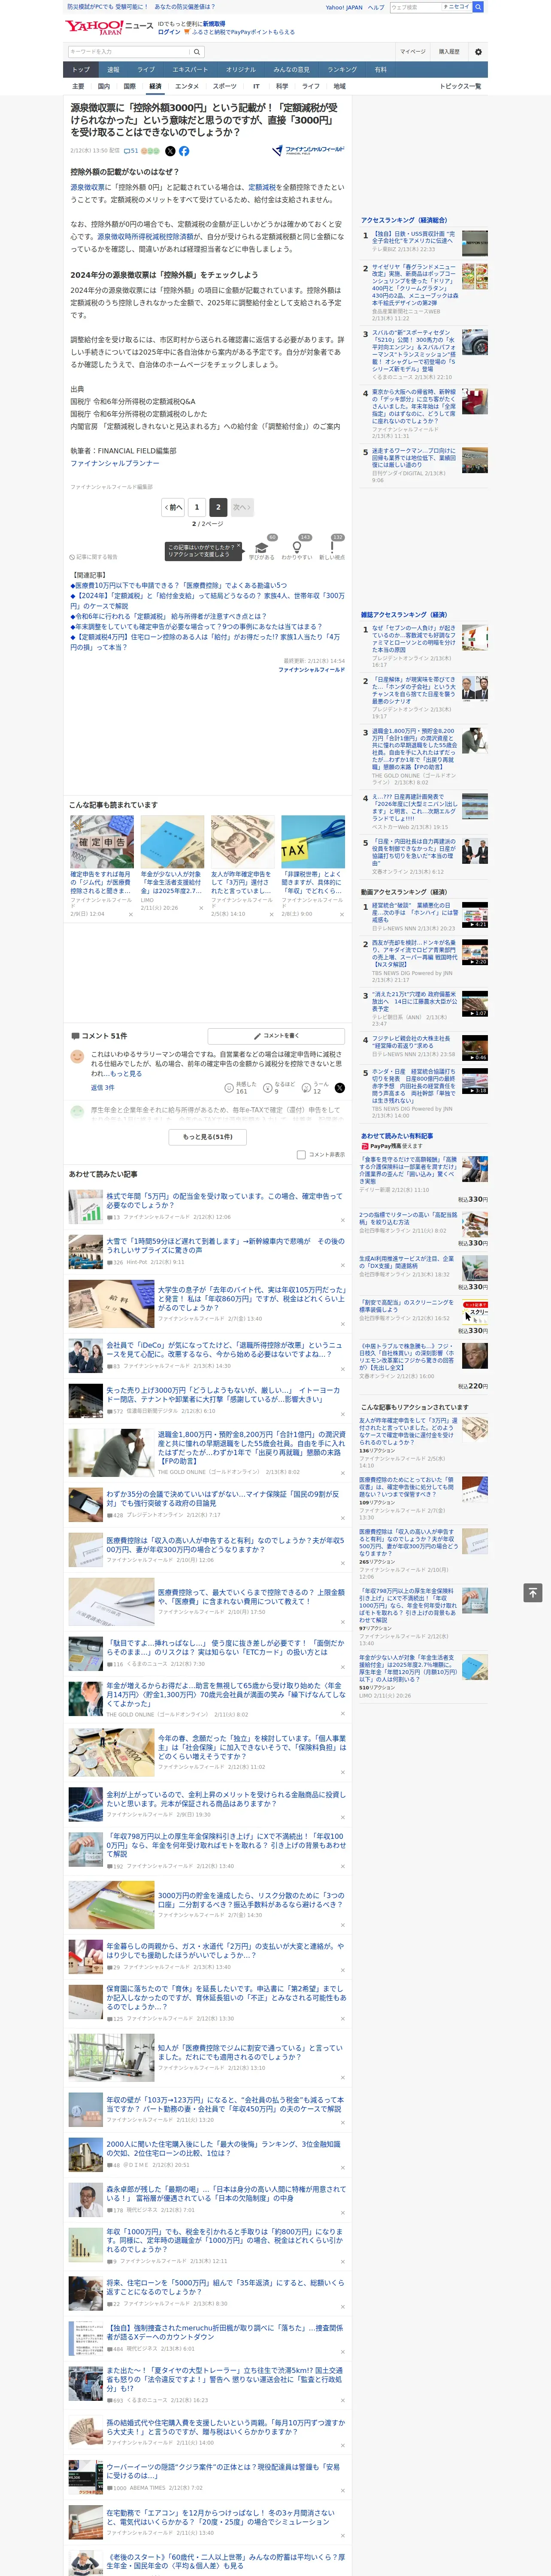This screenshot has width=551, height=2576.
Task: Open ranking item 日鉄・USS買収計画
Action: pyautogui.click(x=413, y=237)
